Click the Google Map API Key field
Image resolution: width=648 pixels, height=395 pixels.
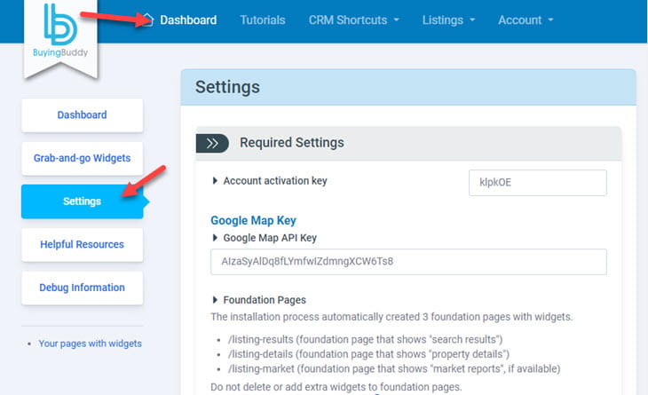(x=408, y=262)
